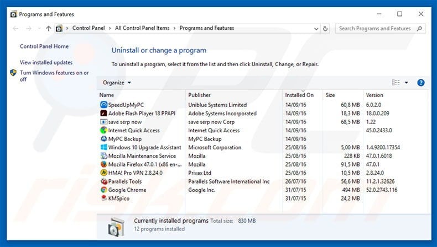Open View installed updates link

[x=46, y=62]
